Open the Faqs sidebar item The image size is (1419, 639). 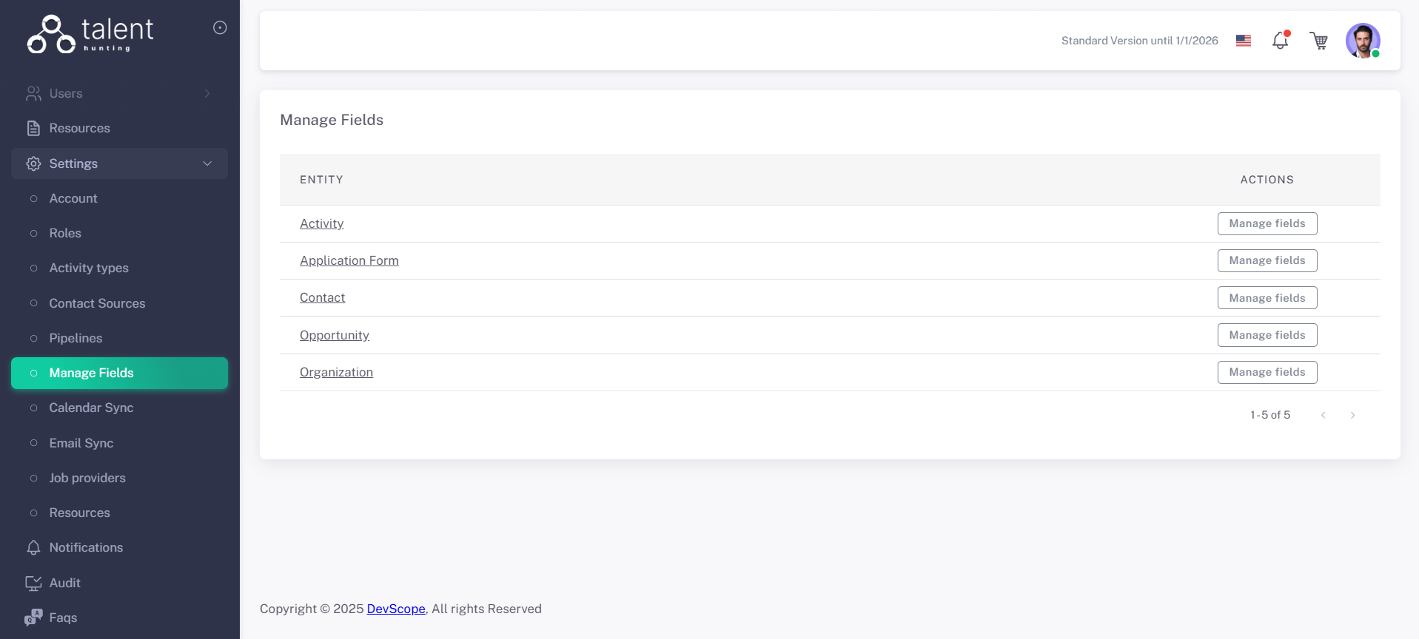[63, 618]
